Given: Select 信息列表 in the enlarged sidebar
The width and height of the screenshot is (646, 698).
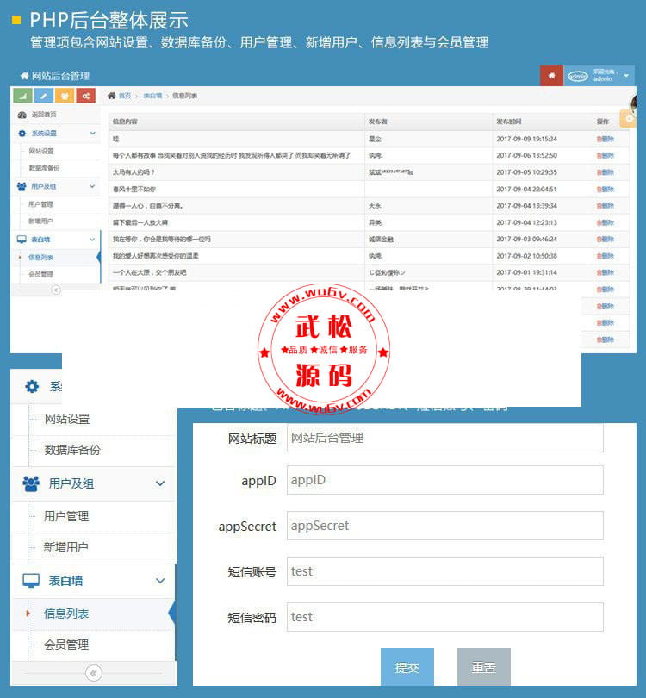Looking at the screenshot, I should click(x=66, y=614).
